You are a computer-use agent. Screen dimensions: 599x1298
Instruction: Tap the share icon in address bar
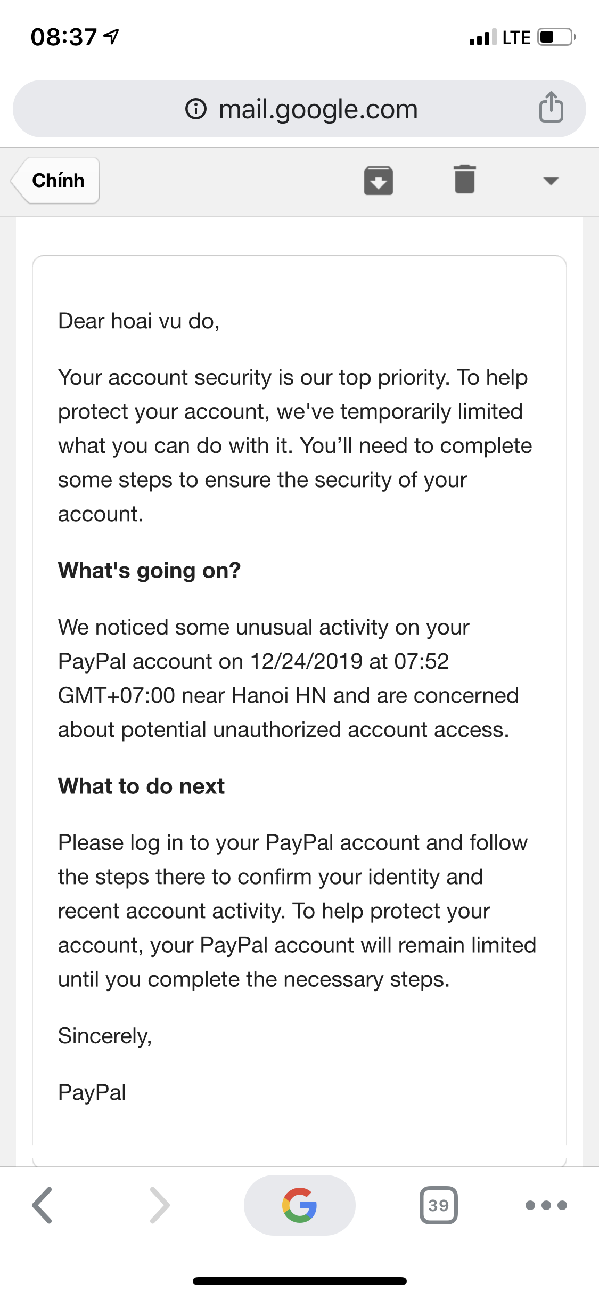[x=551, y=108]
